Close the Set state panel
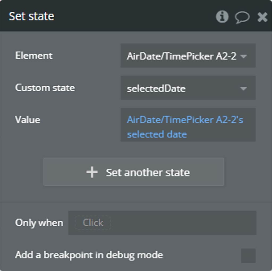Image resolution: width=272 pixels, height=271 pixels. click(262, 17)
